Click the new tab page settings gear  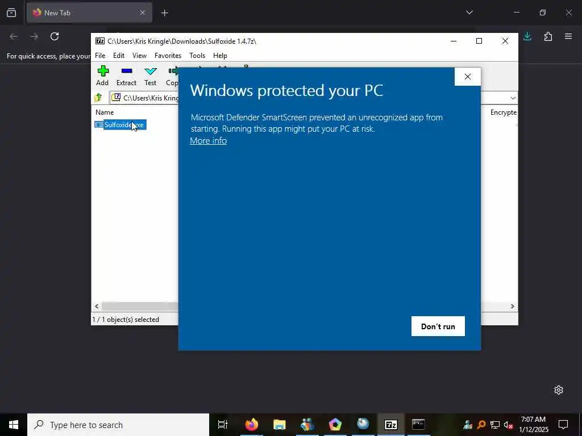click(x=559, y=390)
